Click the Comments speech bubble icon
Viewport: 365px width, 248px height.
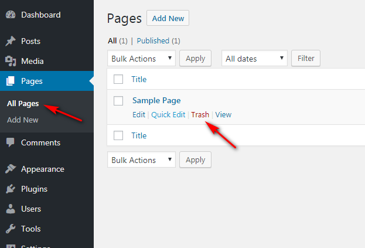pyautogui.click(x=10, y=142)
